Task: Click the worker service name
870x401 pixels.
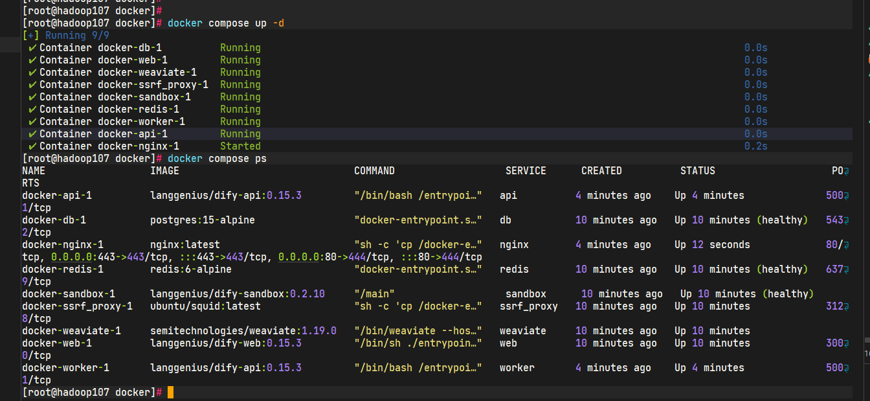Action: 517,368
